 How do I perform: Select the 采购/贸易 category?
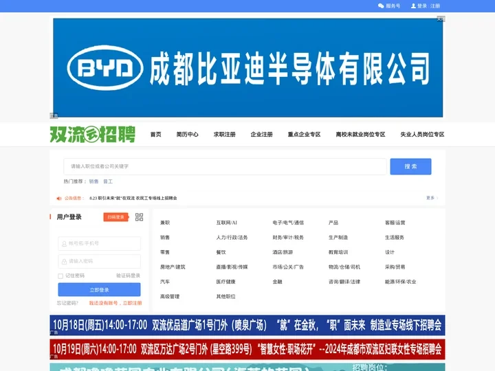coord(395,267)
